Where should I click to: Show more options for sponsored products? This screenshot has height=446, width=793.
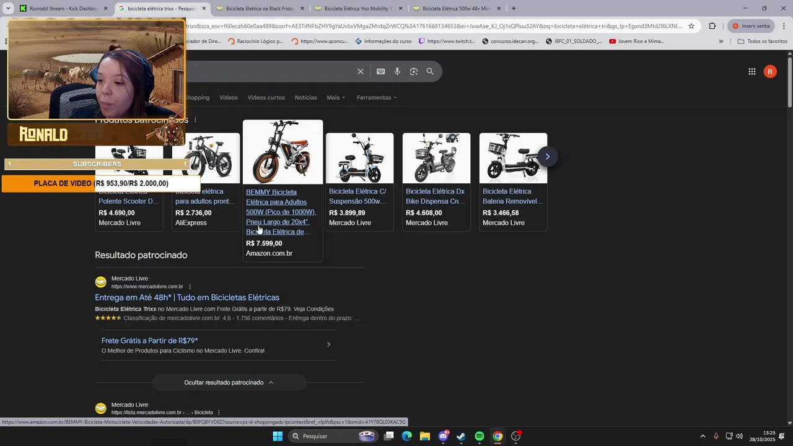195,120
